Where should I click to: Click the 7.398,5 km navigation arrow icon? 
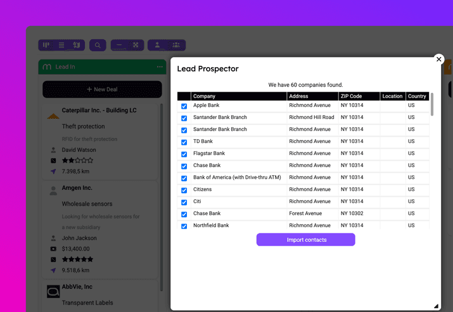[x=53, y=172]
